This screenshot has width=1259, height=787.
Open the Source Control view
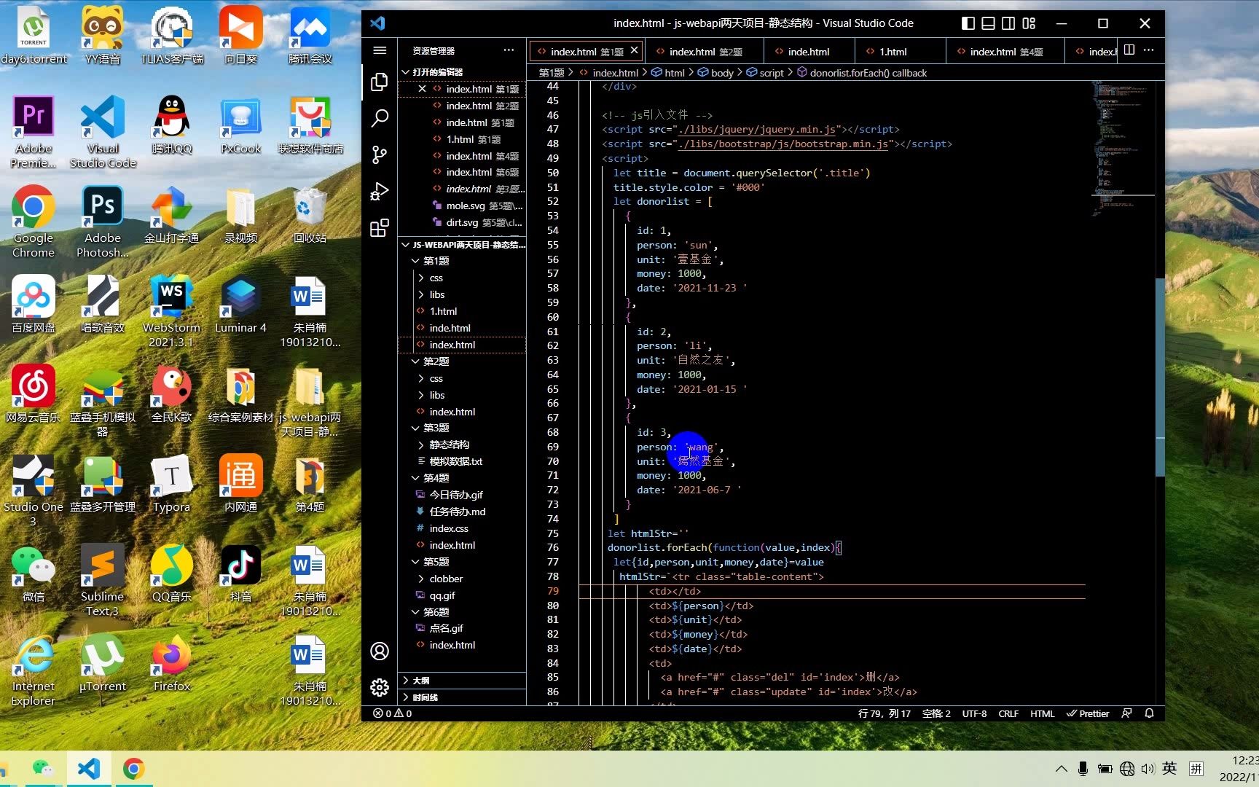pos(380,154)
